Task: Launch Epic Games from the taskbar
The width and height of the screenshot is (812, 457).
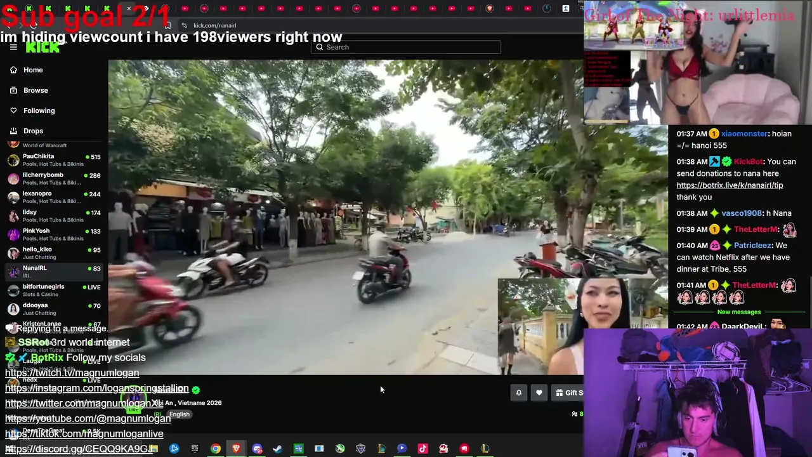Action: pyautogui.click(x=195, y=449)
